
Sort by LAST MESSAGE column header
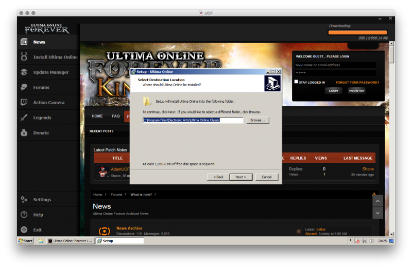tap(358, 158)
